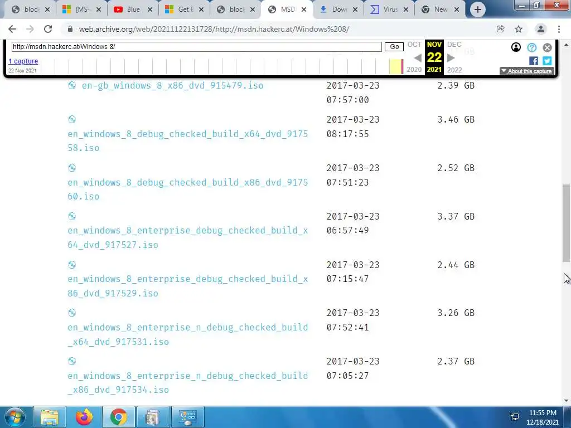This screenshot has width=571, height=428.
Task: Download en-gb_windows_8_x86_dvd_915479.iso
Action: (173, 85)
